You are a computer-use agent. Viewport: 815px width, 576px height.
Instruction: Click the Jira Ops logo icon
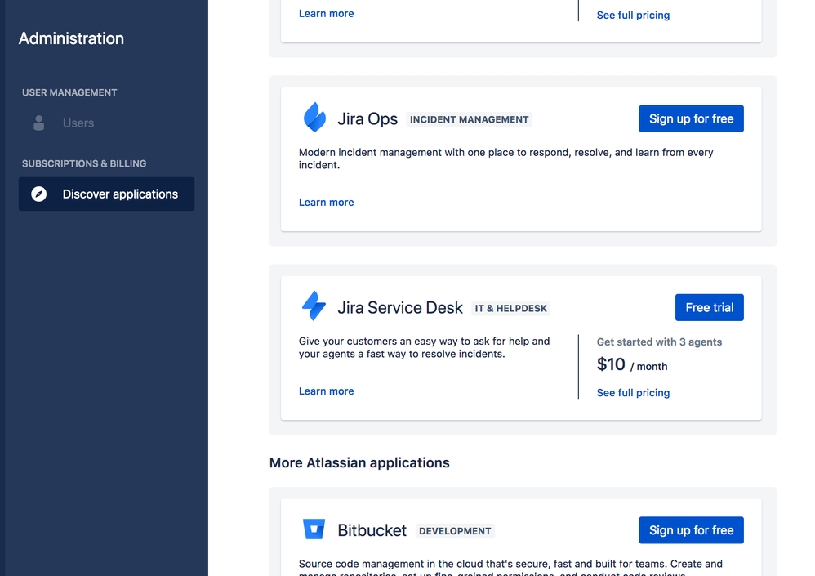(x=314, y=117)
